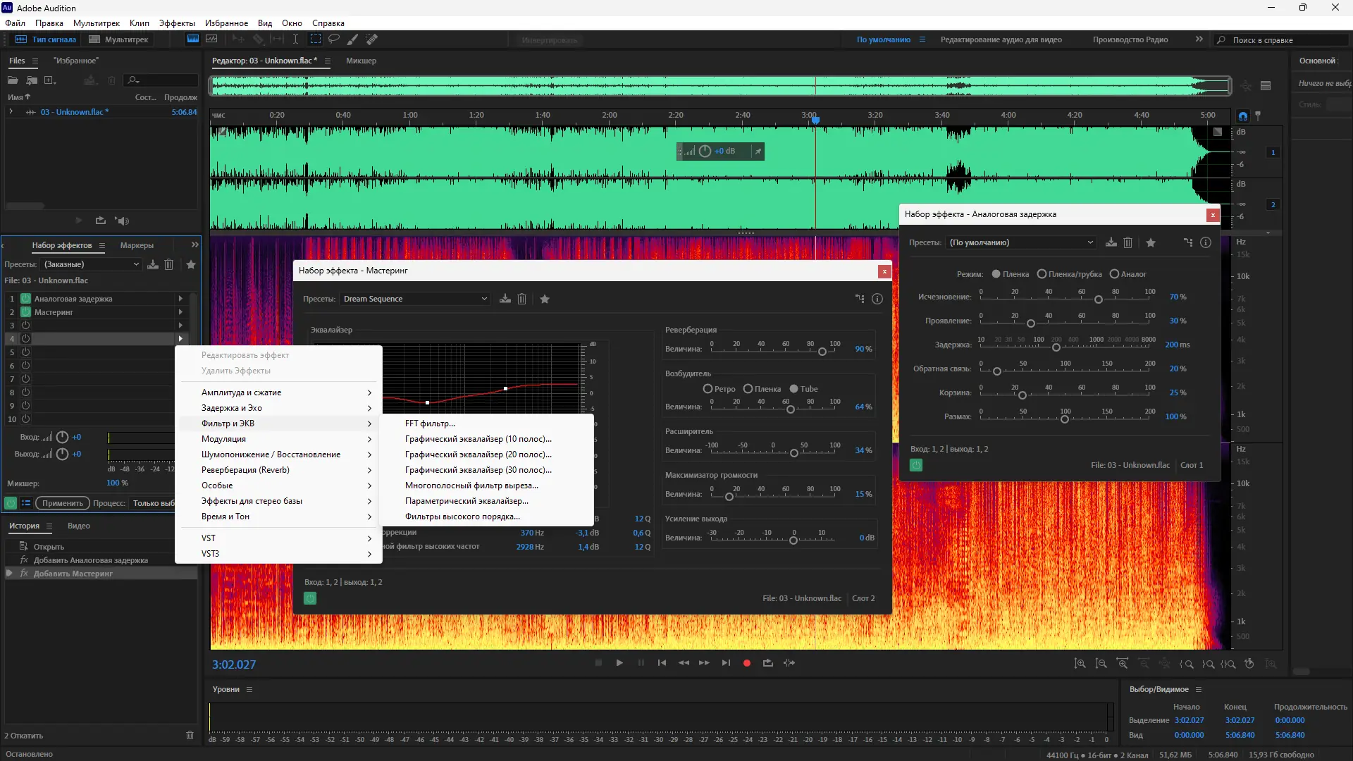Open Parametric equalizer submenu entry
The image size is (1353, 761).
(x=467, y=501)
